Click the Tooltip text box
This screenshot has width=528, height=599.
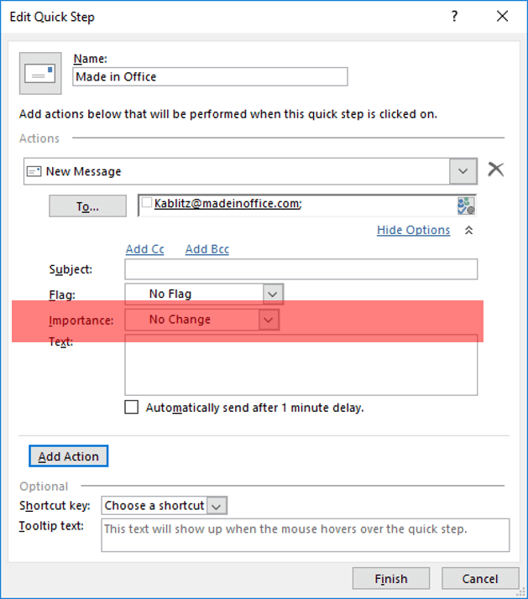point(305,535)
